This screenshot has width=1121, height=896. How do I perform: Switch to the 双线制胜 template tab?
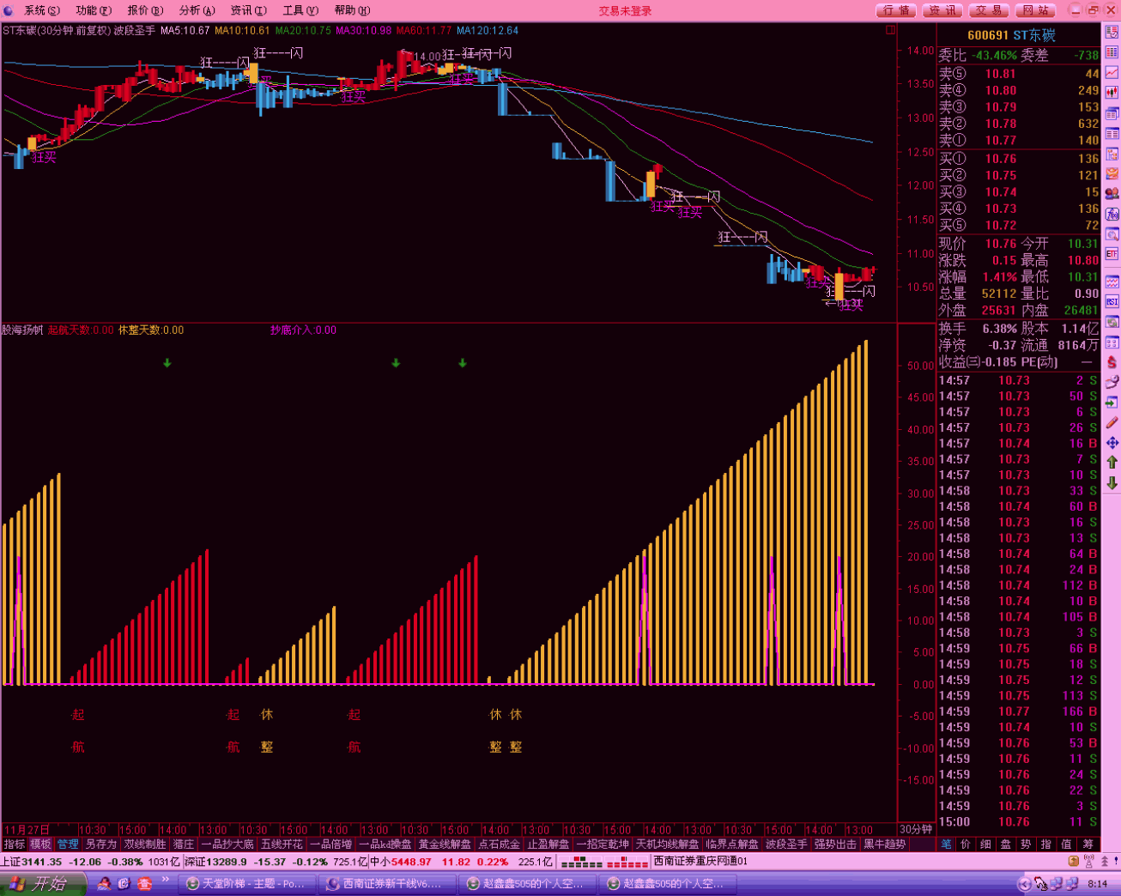coord(145,845)
